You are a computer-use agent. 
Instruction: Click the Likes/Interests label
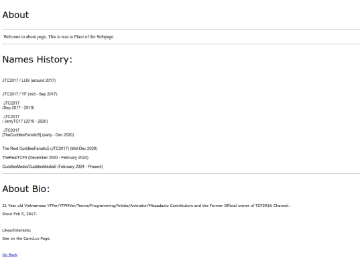[17, 230]
